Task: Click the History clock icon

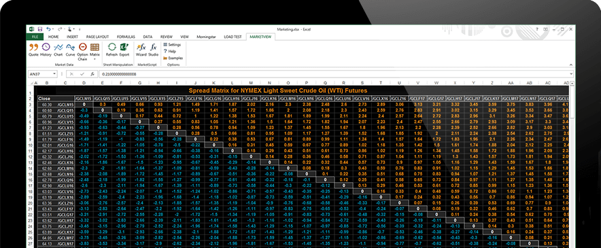Action: pyautogui.click(x=46, y=50)
